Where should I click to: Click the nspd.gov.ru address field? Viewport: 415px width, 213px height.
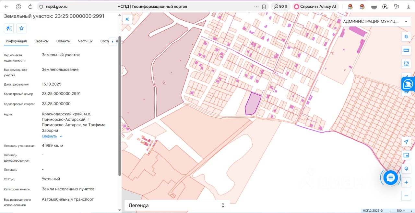[x=57, y=6]
